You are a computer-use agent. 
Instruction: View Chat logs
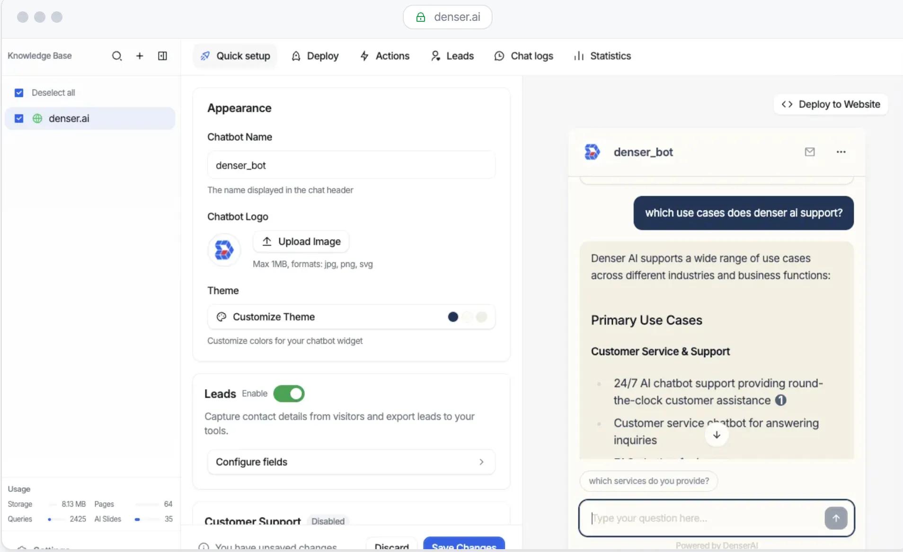523,56
